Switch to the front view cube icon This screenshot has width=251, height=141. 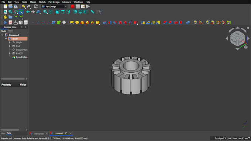(x=58, y=12)
